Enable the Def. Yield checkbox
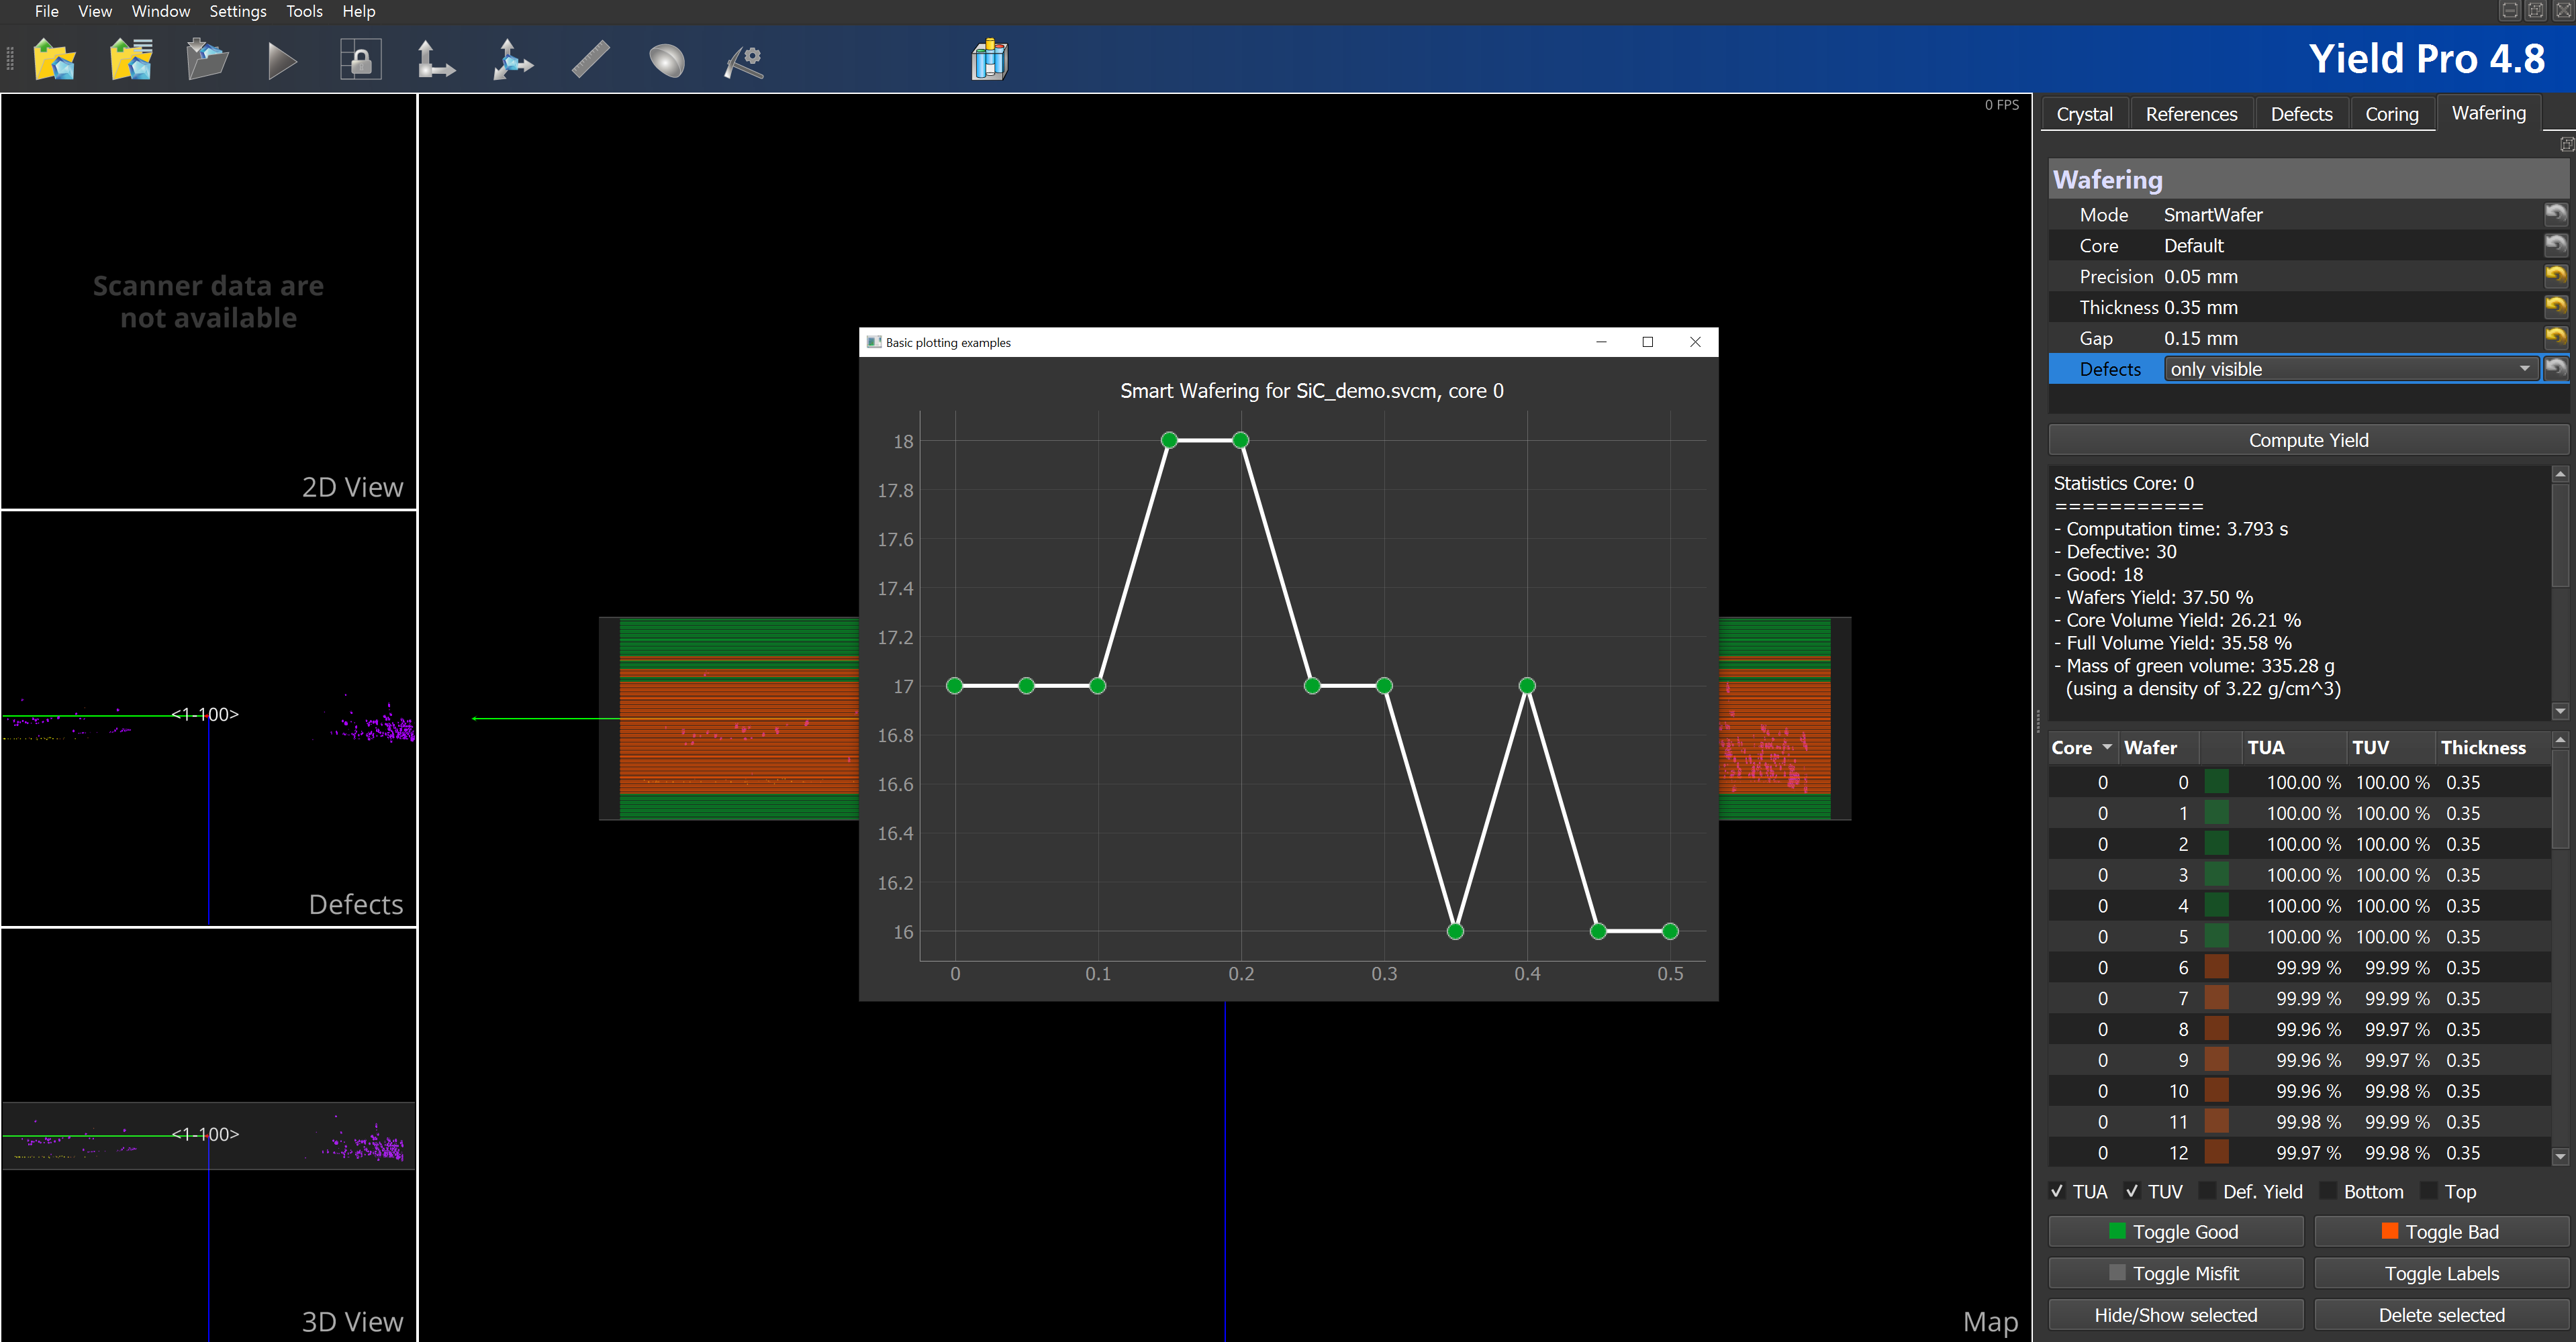 coord(2207,1191)
